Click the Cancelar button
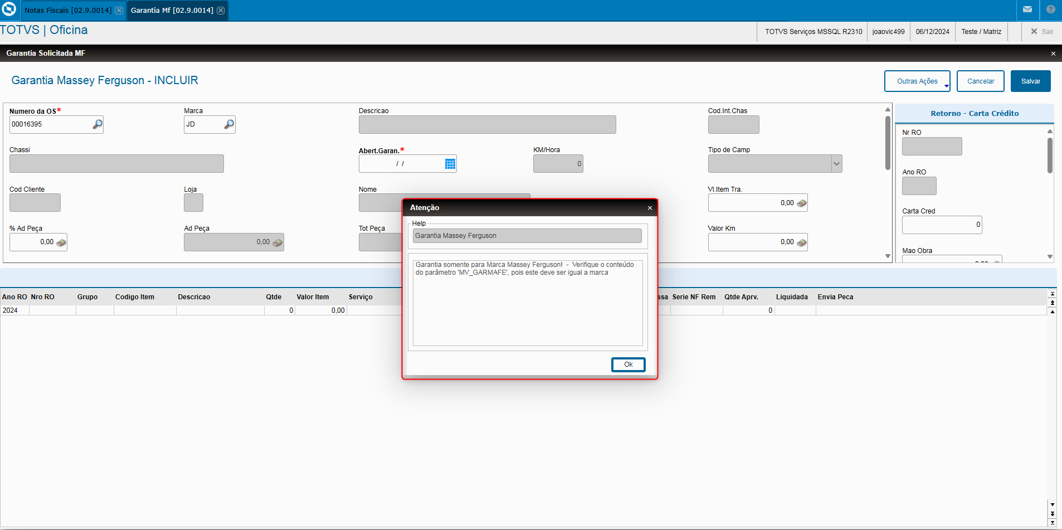This screenshot has width=1062, height=530. [x=981, y=81]
